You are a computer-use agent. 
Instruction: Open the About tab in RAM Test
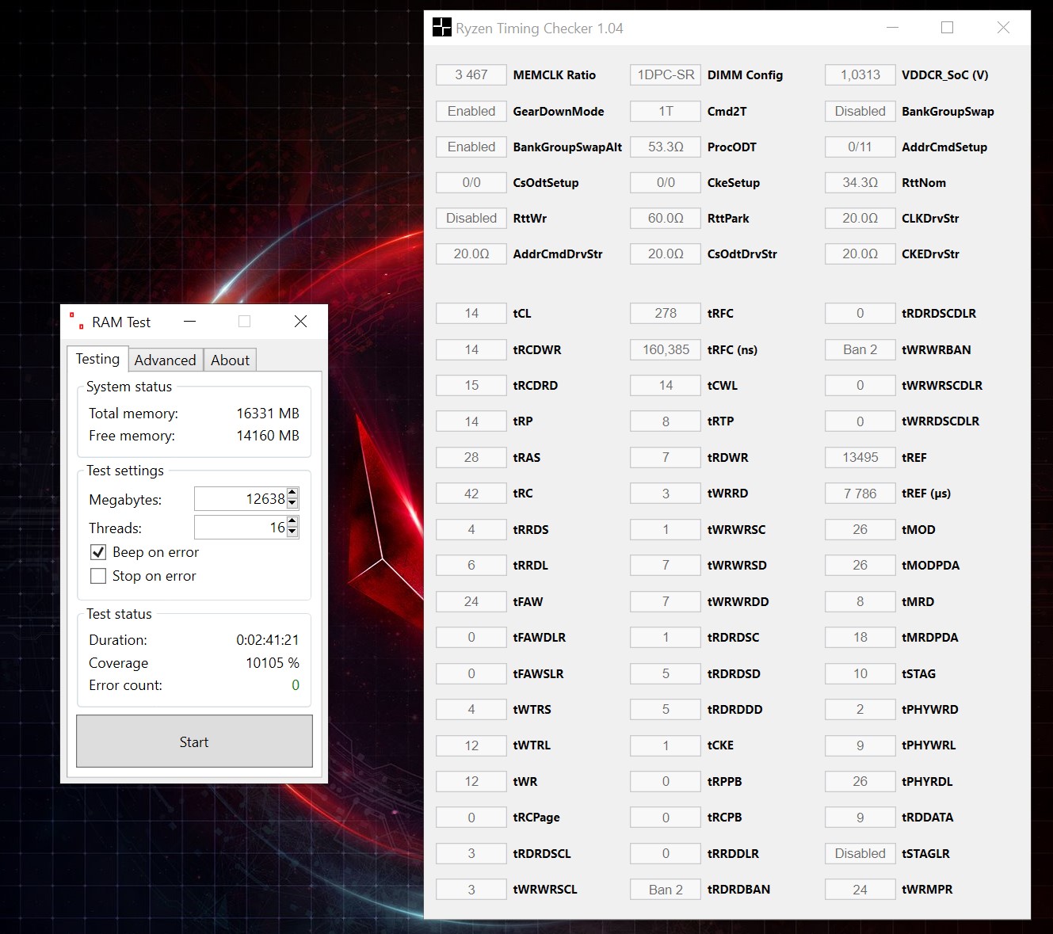[x=230, y=360]
